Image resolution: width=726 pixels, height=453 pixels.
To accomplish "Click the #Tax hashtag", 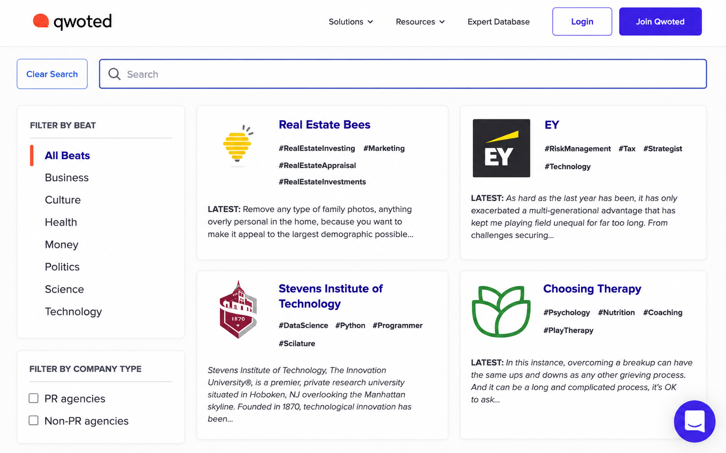I will [627, 149].
